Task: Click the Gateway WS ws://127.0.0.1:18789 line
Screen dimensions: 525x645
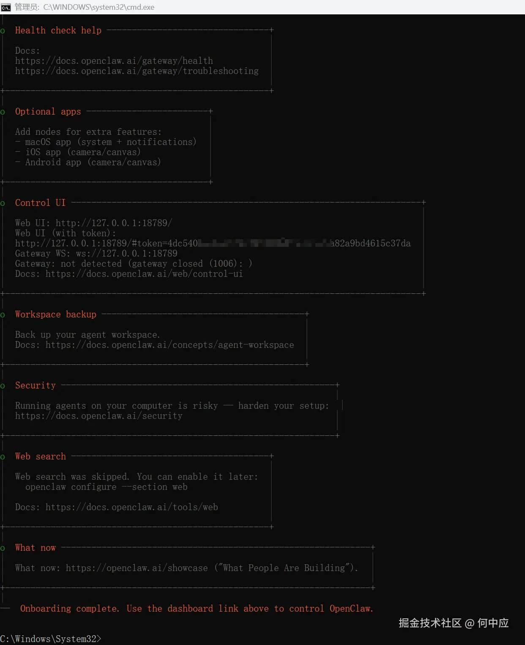Action: (96, 254)
